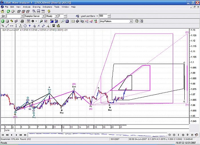Open the symbol combo box next to Go
Image resolution: width=200 pixels, height=145 pixels.
pos(22,16)
